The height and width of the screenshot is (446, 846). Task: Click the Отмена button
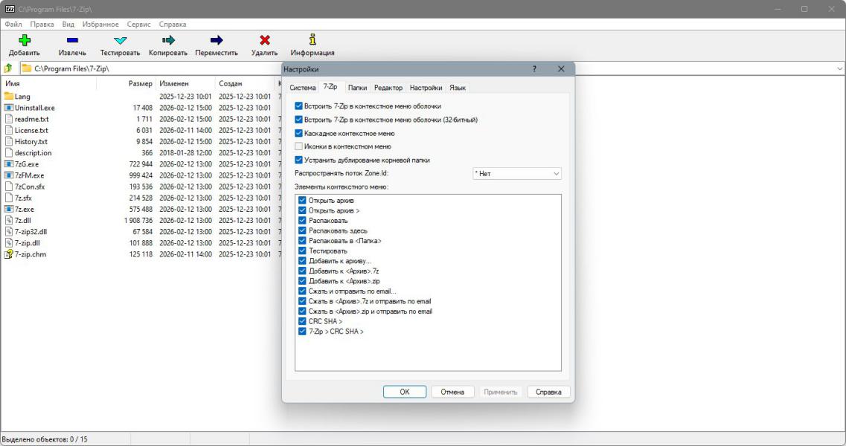point(452,392)
